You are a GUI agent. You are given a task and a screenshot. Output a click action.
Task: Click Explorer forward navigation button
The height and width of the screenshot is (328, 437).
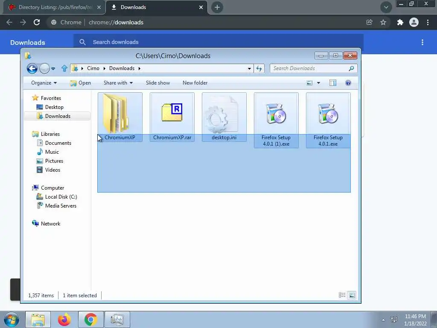[x=44, y=68]
